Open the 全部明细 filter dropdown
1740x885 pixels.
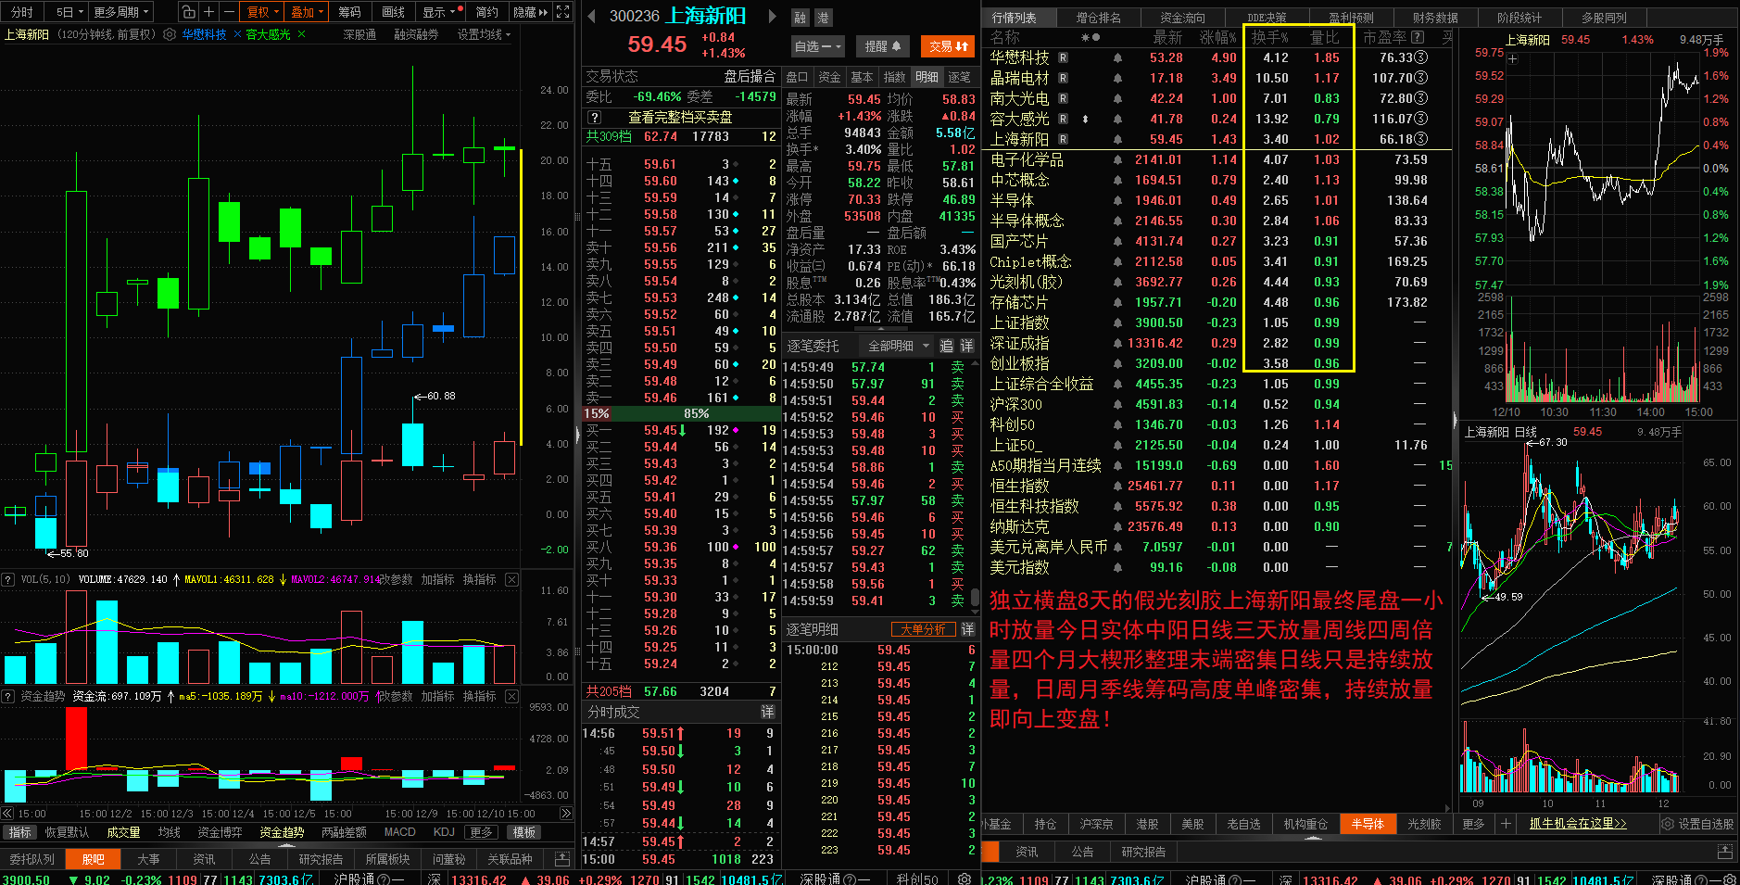point(898,346)
